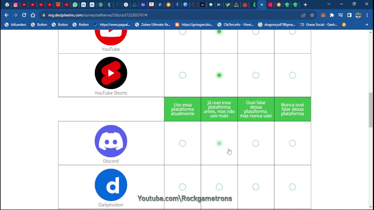Screen dimensions: 374x210
Task: Select 'Nunca ouvi falar' for Discord
Action: point(292,143)
